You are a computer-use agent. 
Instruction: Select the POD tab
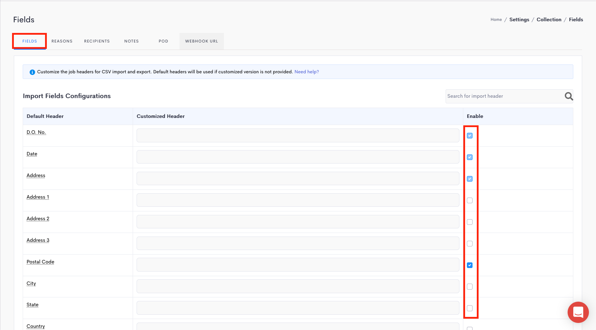click(x=163, y=41)
